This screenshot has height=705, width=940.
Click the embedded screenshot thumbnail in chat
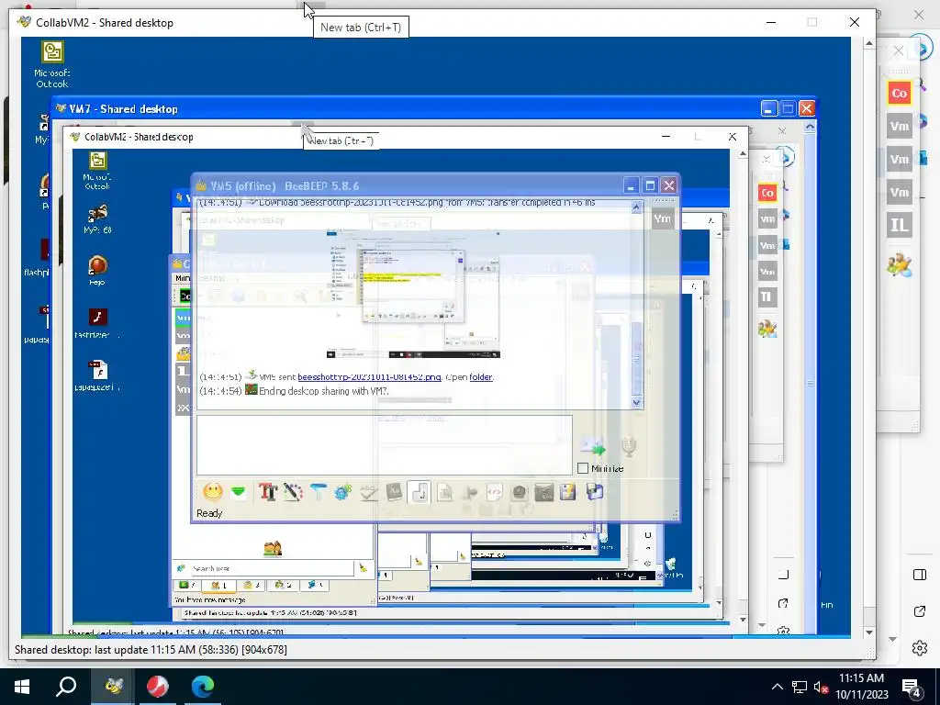click(x=413, y=294)
